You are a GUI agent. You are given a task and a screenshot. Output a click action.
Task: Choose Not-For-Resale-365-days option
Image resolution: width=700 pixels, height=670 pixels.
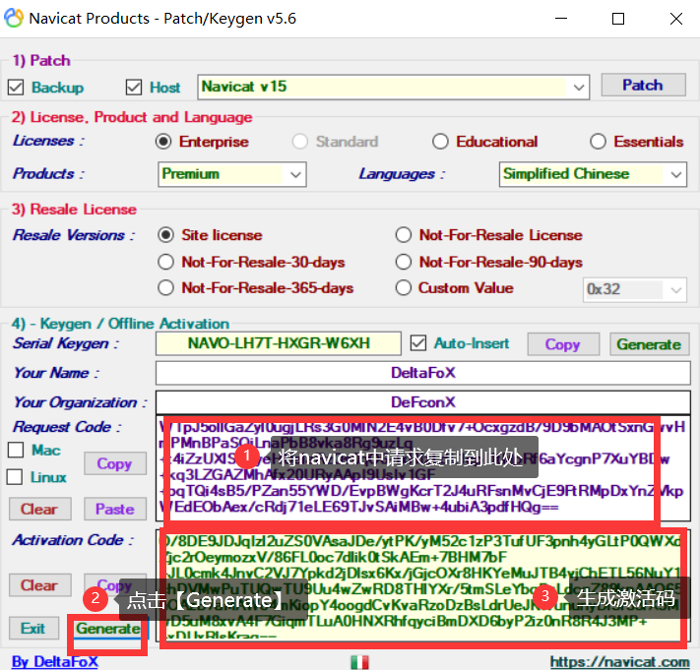[x=165, y=287]
